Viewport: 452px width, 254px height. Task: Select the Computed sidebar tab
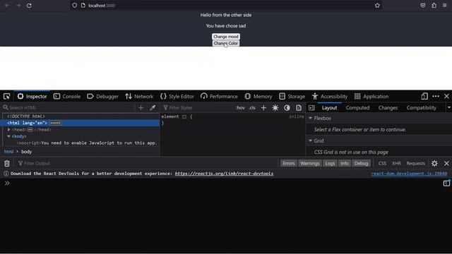[x=358, y=108]
